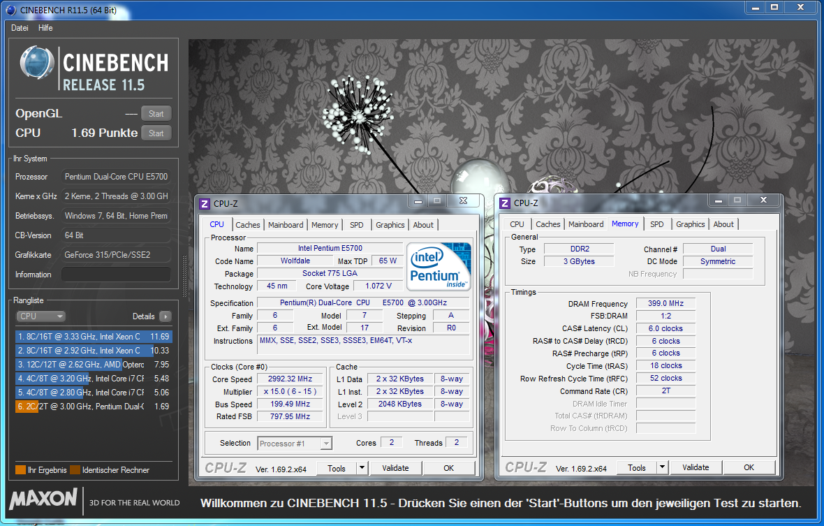Select ranking row 3 AMD Opteron 7.95
The height and width of the screenshot is (526, 824).
pos(94,364)
